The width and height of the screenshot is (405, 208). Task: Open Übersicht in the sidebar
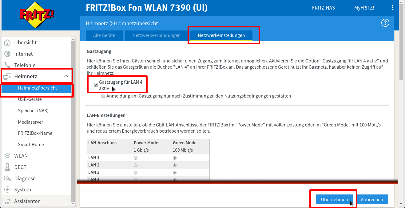(26, 42)
